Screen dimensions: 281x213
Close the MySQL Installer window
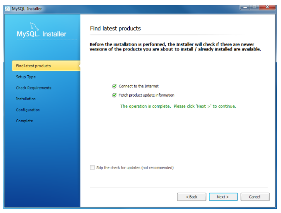[x=267, y=7]
